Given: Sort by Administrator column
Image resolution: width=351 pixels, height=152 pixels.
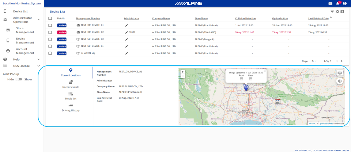Looking at the screenshot, I should (x=131, y=18).
